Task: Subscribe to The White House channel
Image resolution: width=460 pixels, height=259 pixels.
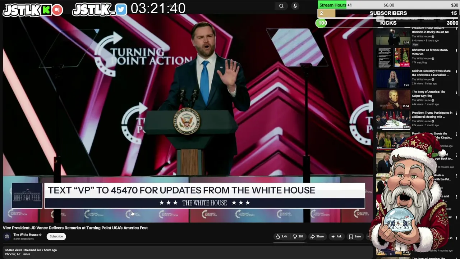Action: (x=56, y=236)
